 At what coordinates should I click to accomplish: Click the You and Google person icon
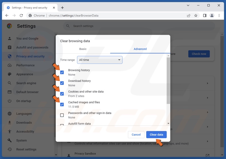[9, 39]
